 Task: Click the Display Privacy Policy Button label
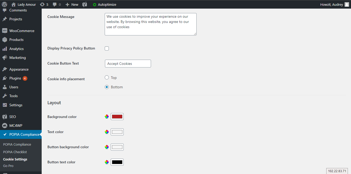pos(71,48)
